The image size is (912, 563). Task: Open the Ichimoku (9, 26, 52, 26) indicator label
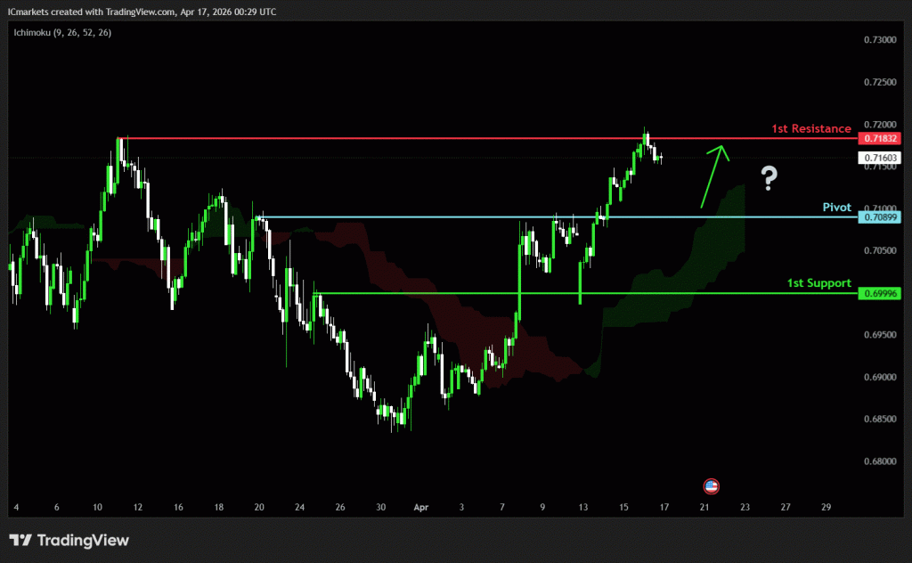click(62, 32)
